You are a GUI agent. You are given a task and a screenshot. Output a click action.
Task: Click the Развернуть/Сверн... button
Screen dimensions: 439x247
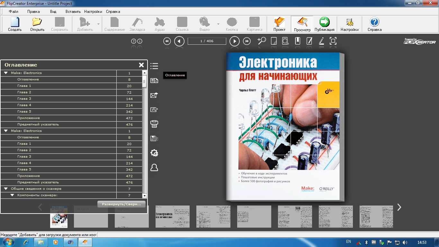[x=121, y=204]
